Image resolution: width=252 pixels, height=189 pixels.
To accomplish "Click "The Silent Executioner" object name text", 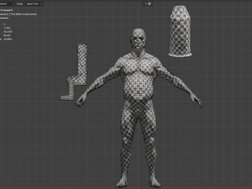I will point(24,14).
